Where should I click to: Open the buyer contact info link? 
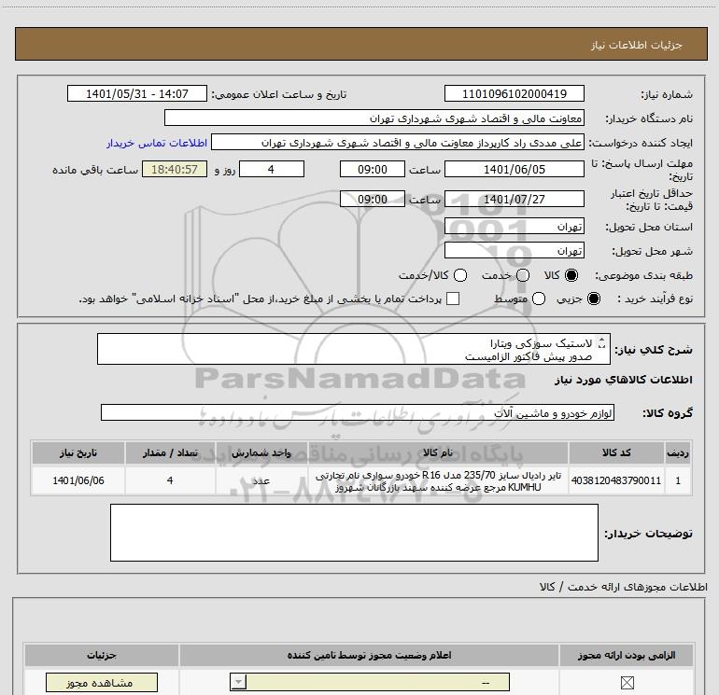click(x=157, y=143)
